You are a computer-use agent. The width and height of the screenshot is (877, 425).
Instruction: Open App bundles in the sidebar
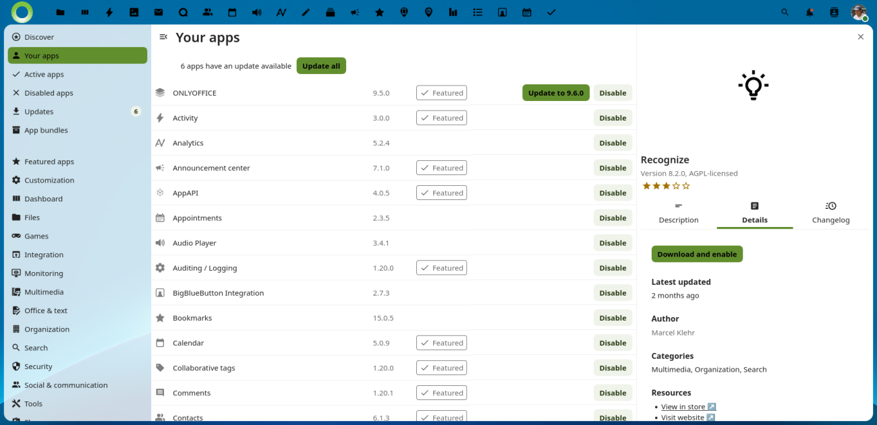pos(78,130)
